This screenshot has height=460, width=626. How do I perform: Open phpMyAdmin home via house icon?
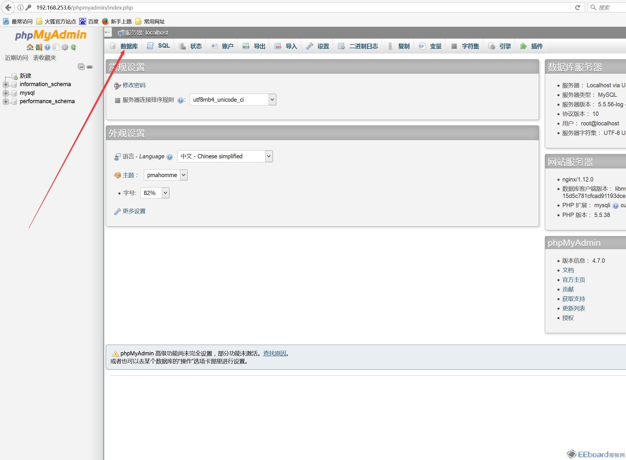(30, 47)
